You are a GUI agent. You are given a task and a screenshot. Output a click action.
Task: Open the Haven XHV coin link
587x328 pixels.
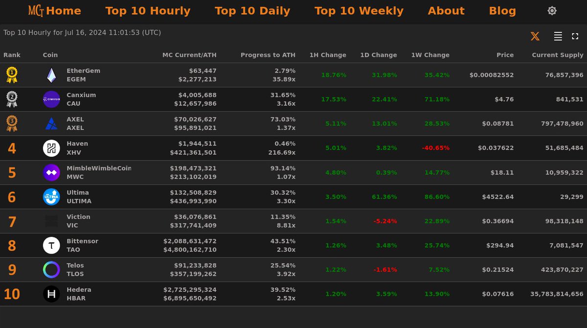[x=77, y=148]
